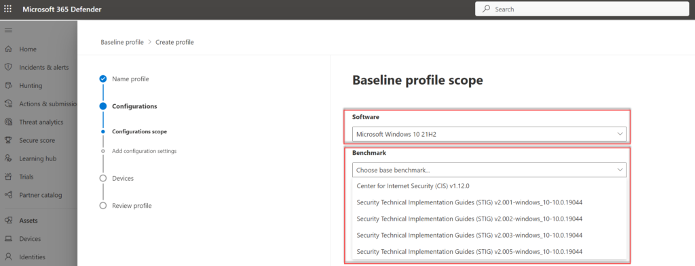Click the Benchmark field label
Screen dimensions: 695x266
tap(369, 153)
